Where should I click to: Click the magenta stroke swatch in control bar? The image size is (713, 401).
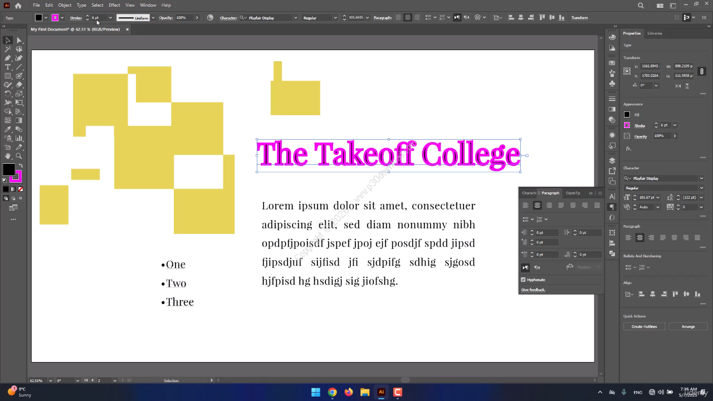55,18
